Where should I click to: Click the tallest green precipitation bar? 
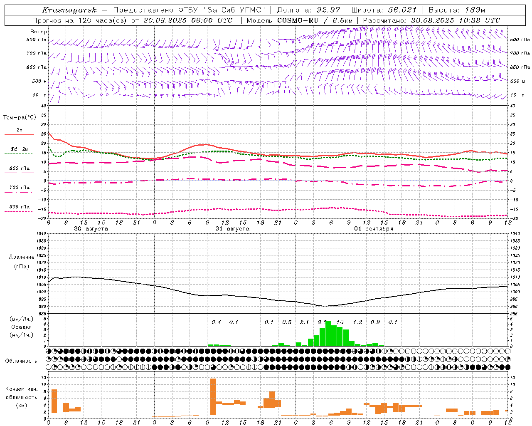[328, 333]
